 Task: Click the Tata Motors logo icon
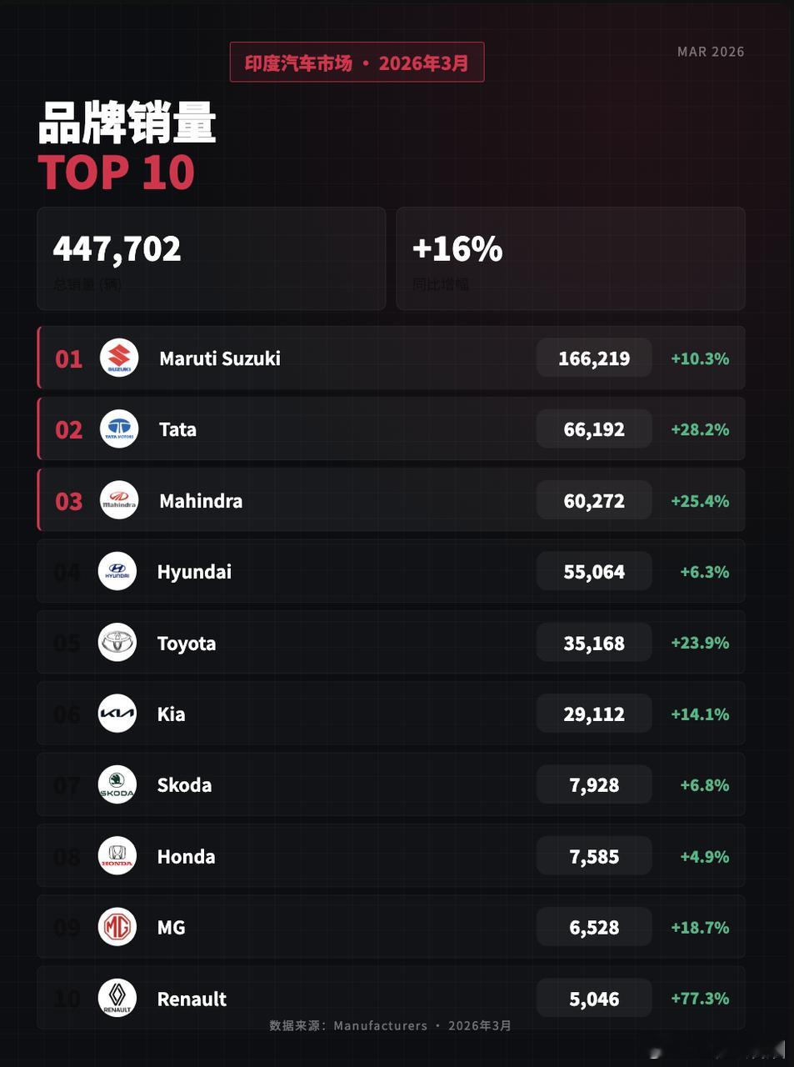click(x=119, y=429)
